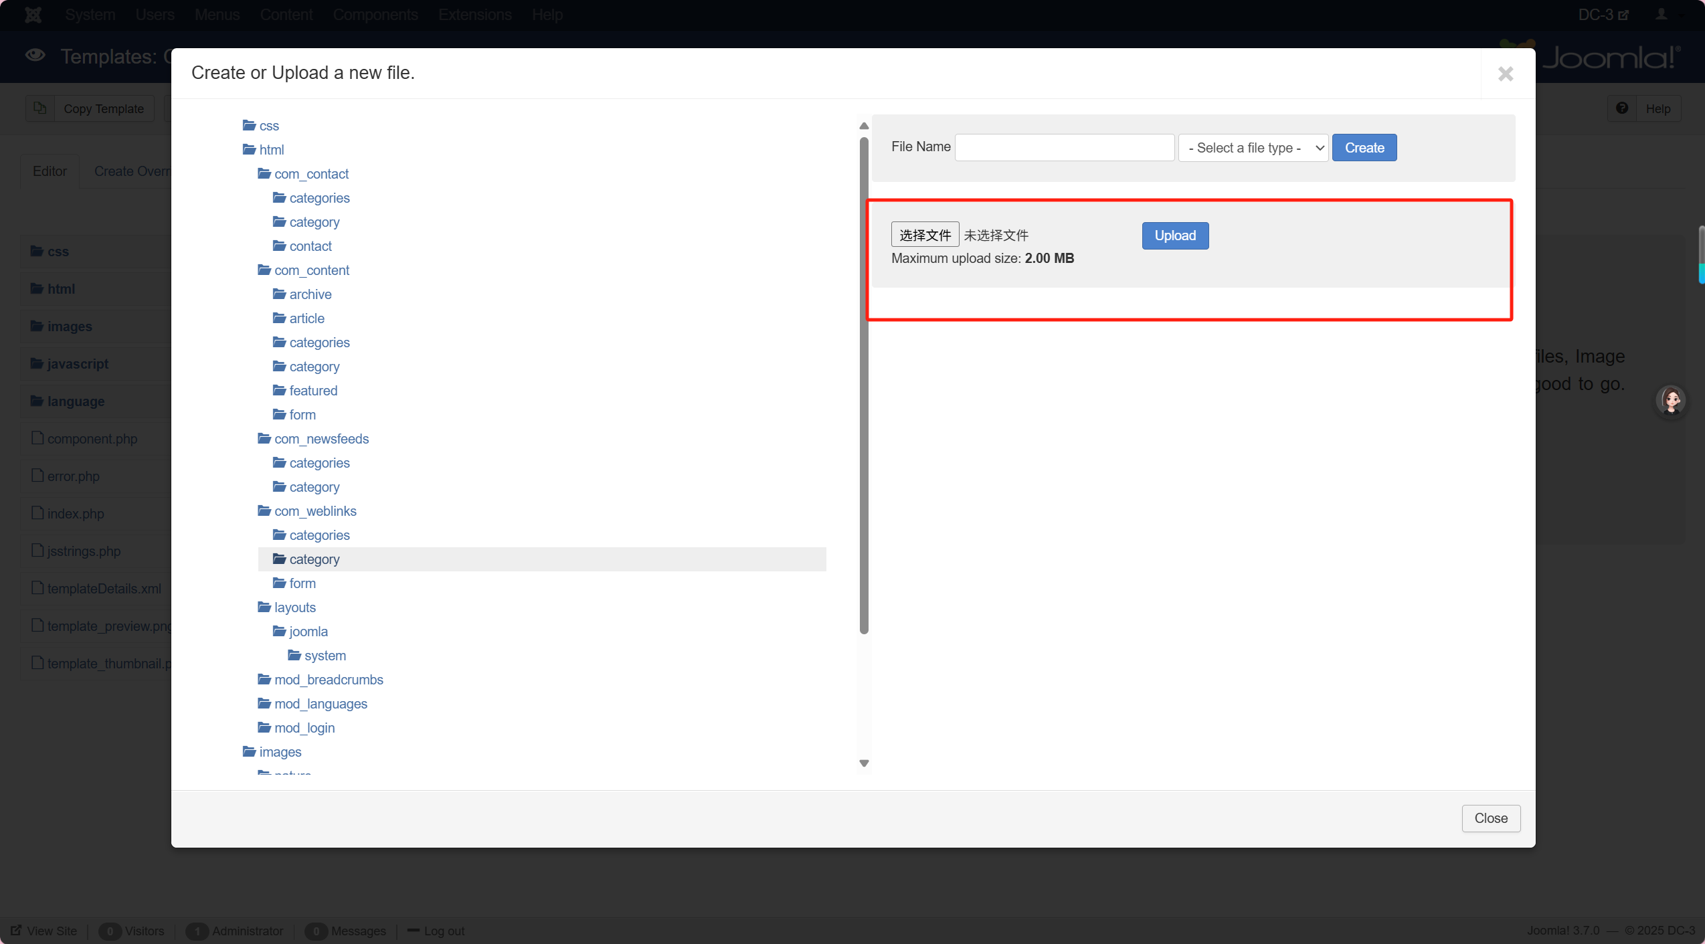Choose the archive folder
The width and height of the screenshot is (1705, 944).
pos(310,294)
